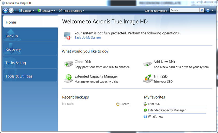Click the Add New Disk icon
This screenshot has width=218, height=133.
coord(147,64)
